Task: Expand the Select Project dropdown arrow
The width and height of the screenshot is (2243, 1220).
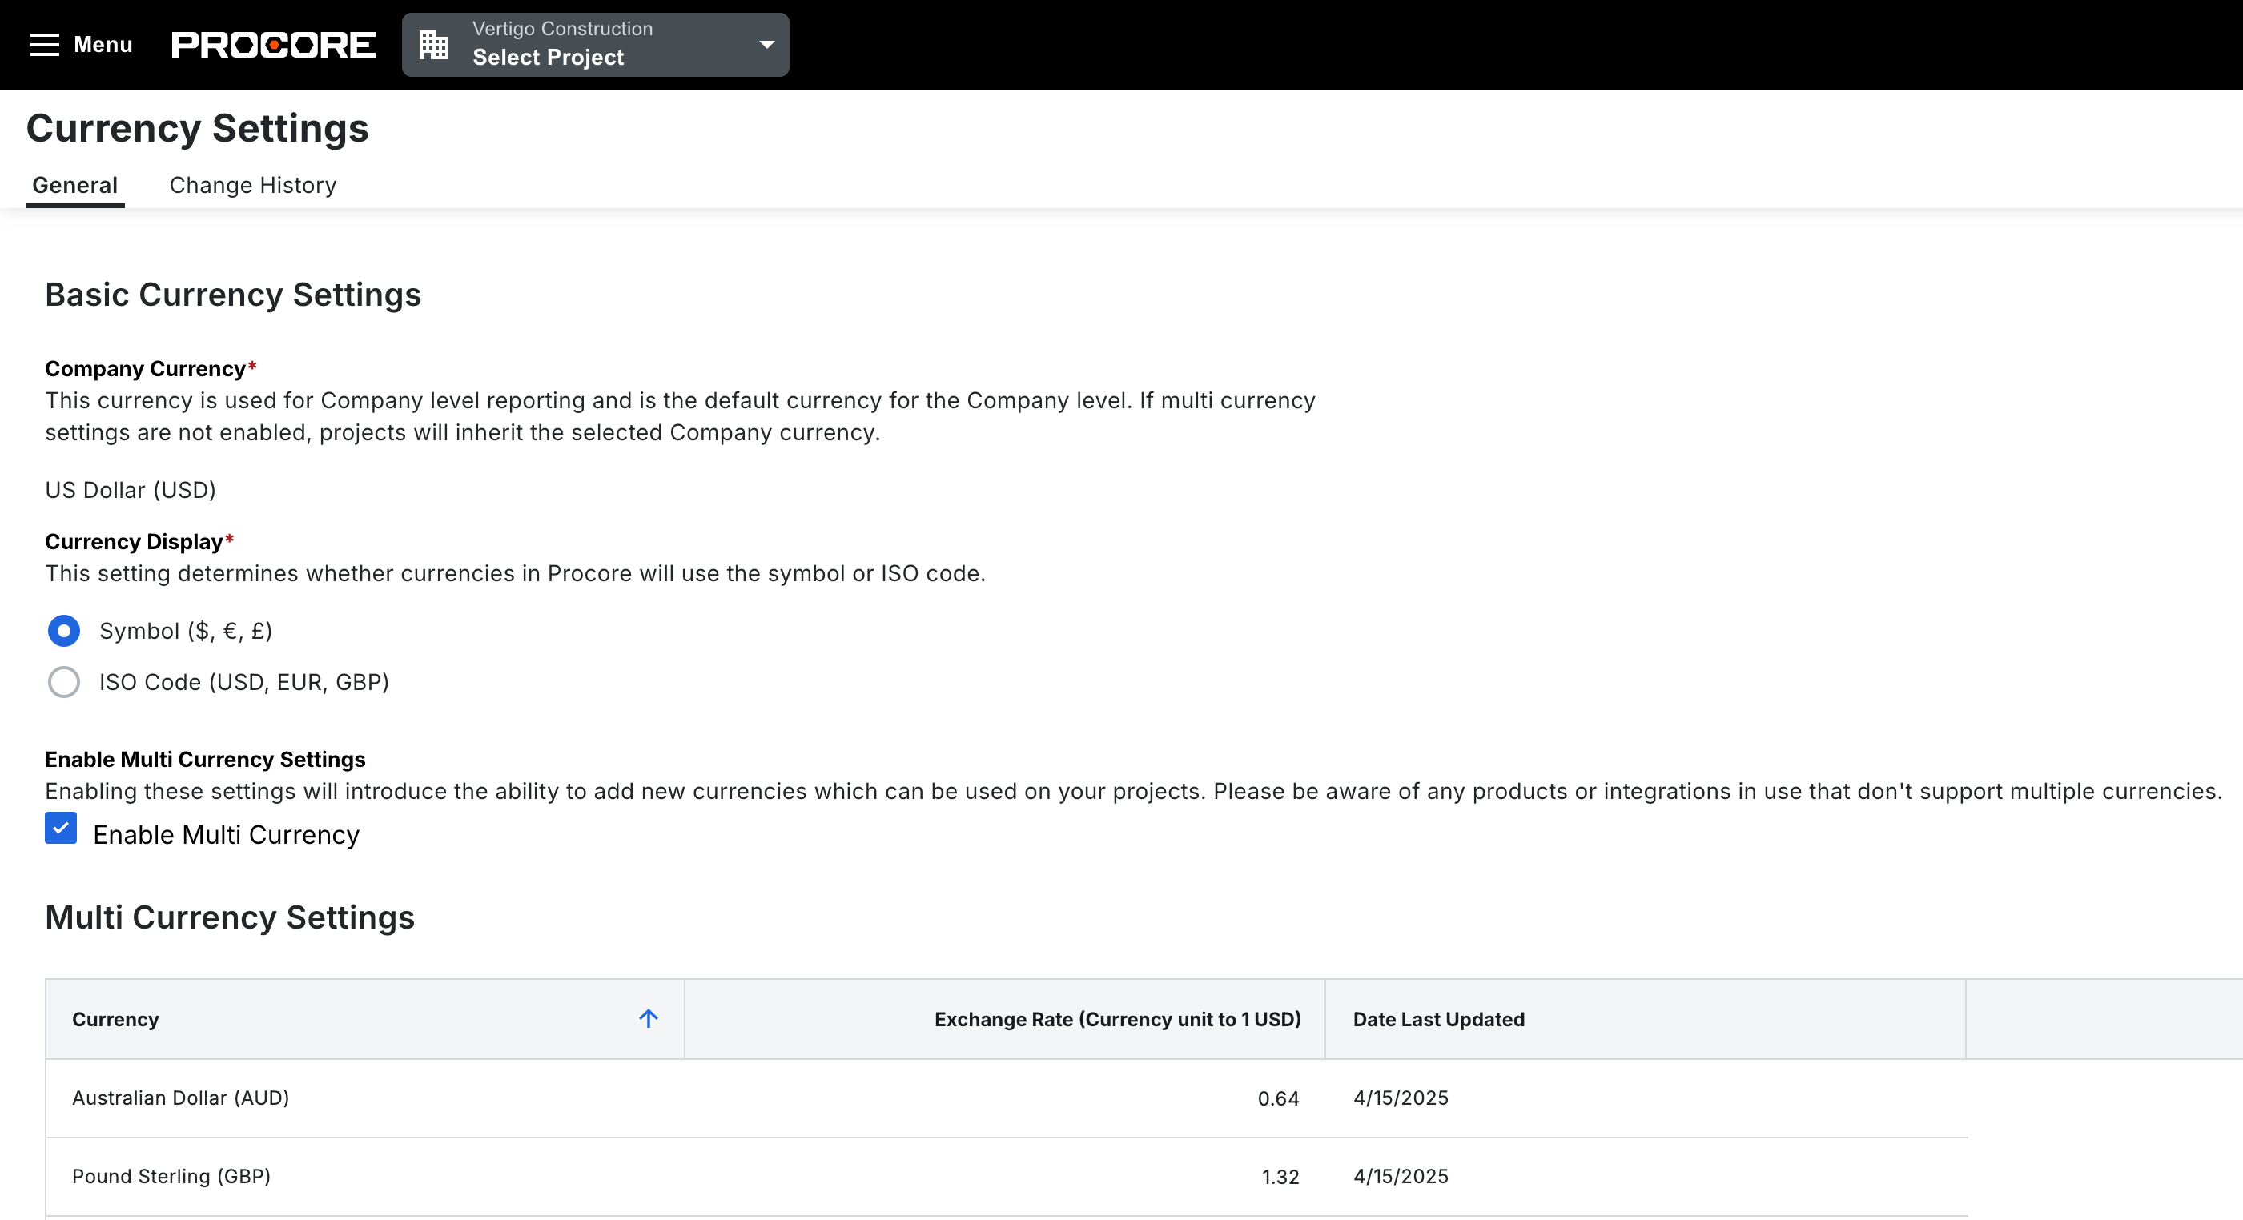Action: (x=766, y=44)
